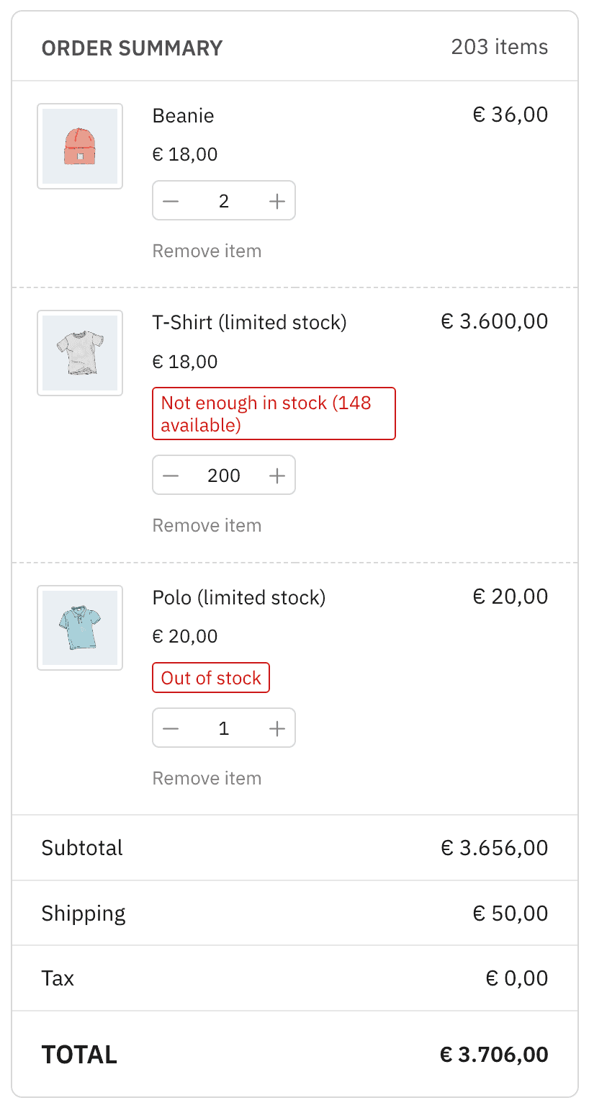Increase the T-Shirt quantity
The height and width of the screenshot is (1108, 589).
(x=276, y=475)
